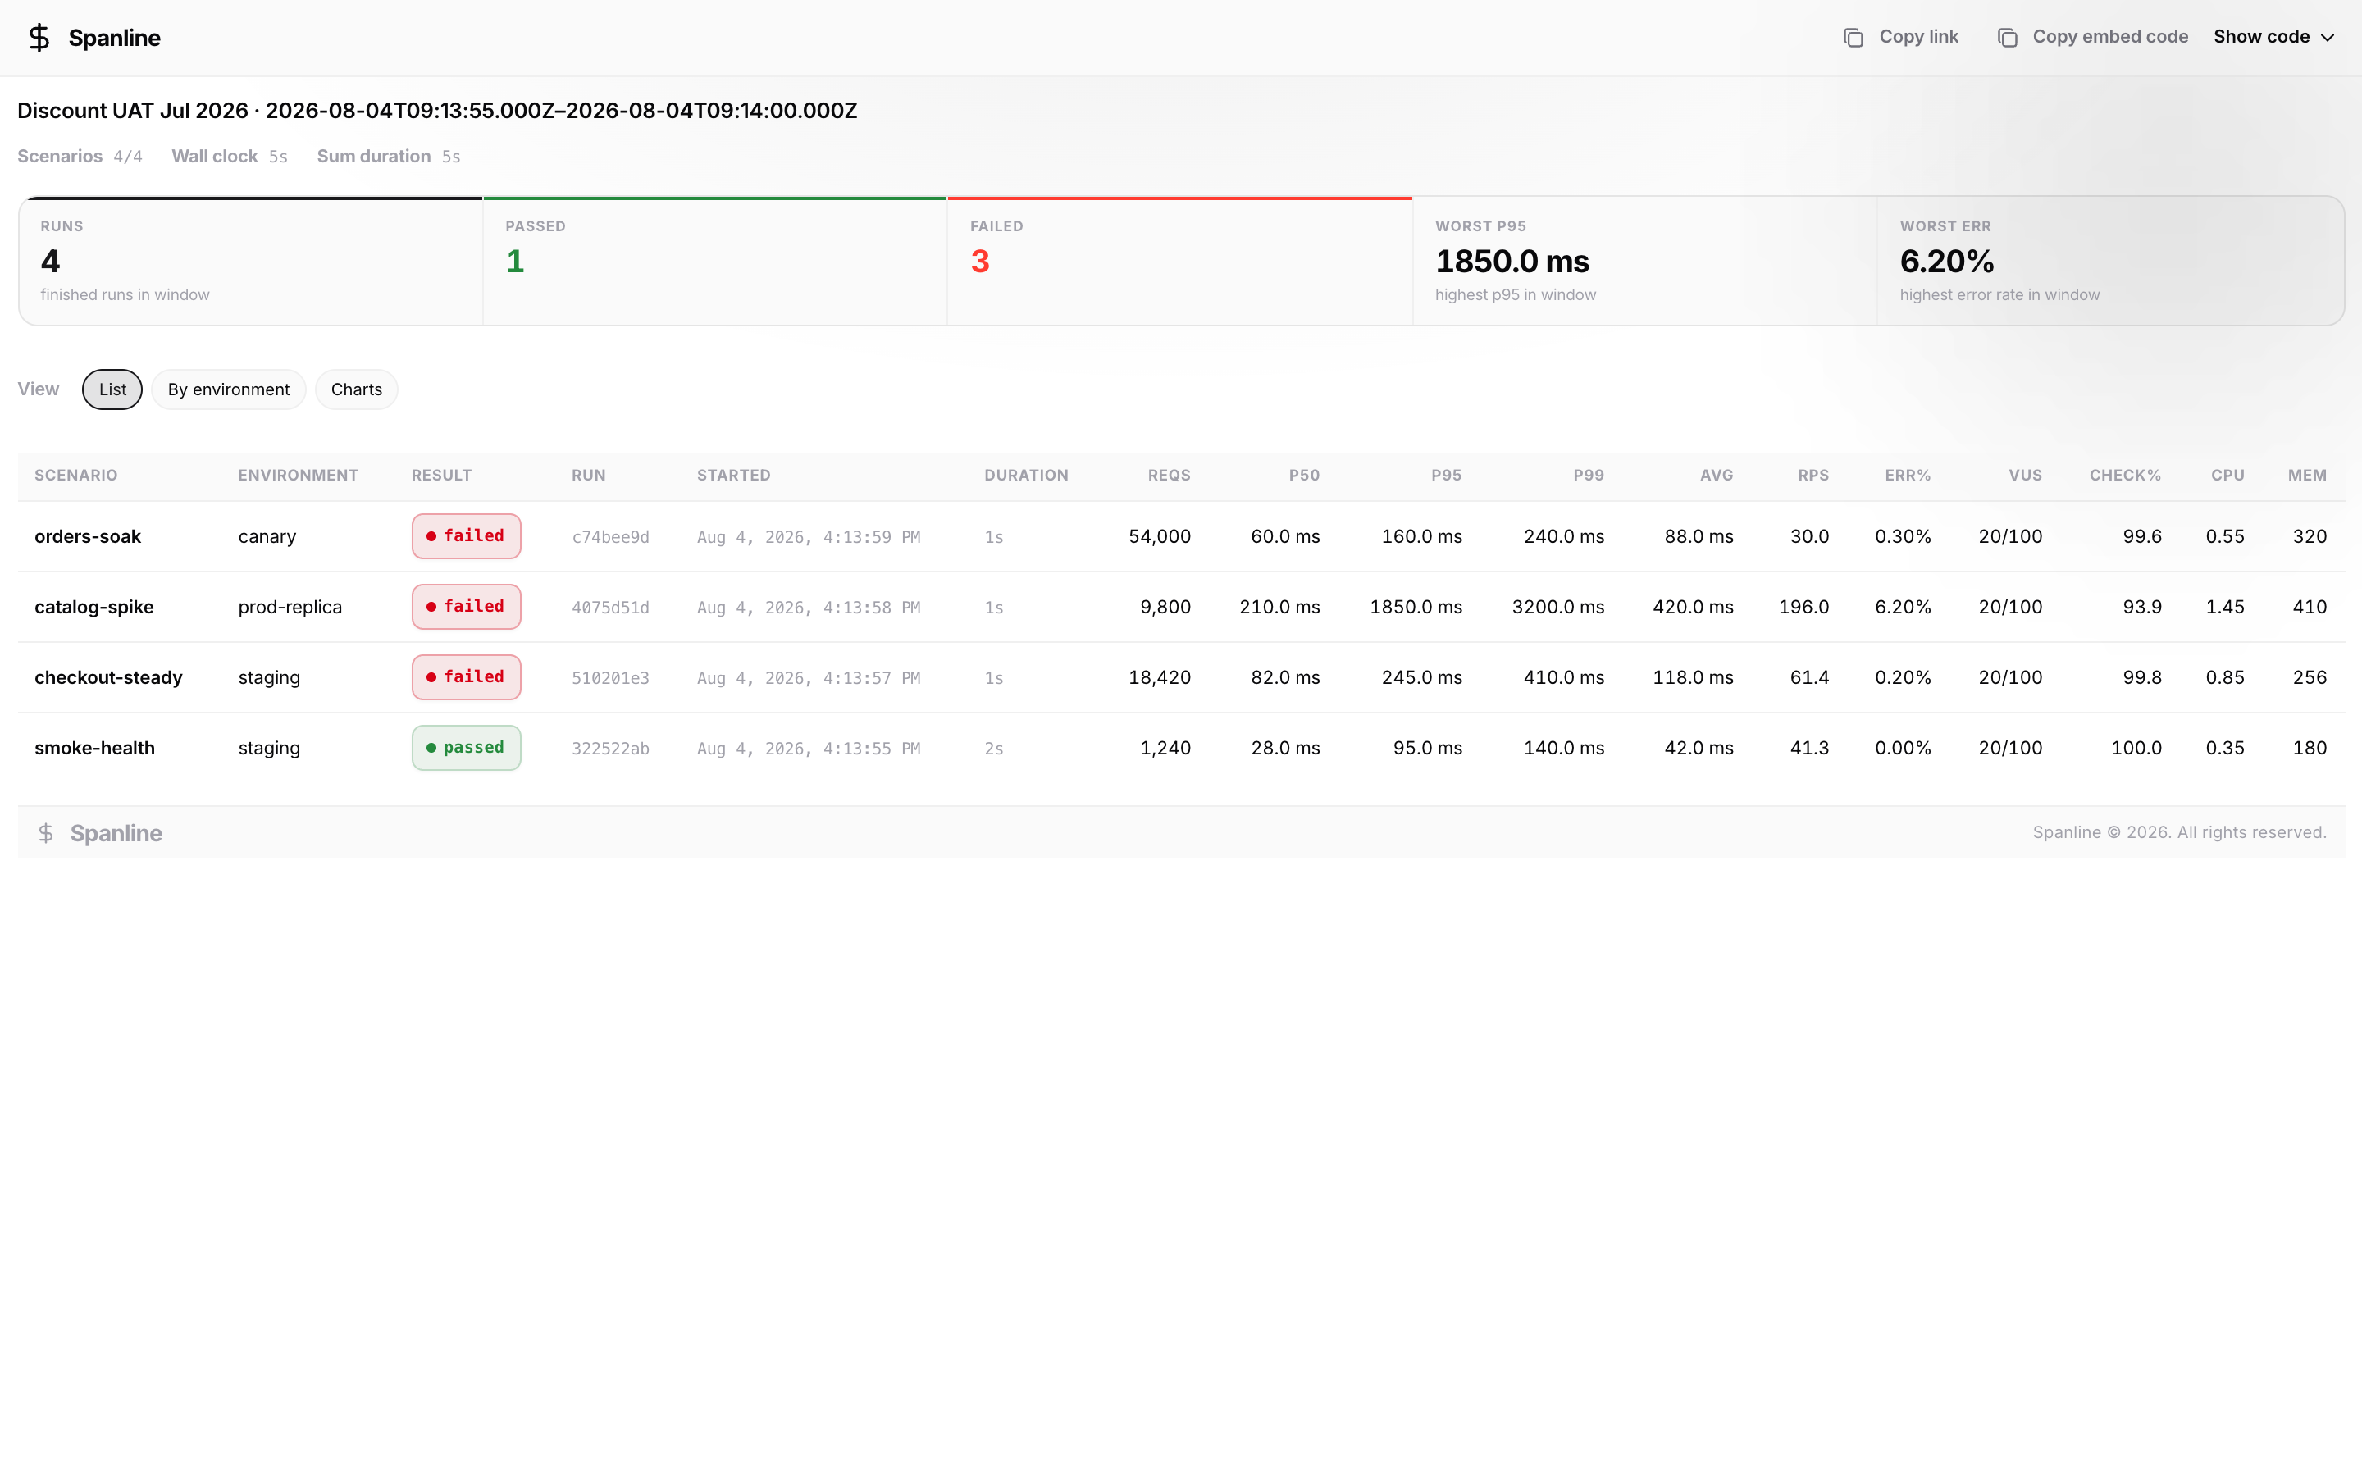The height and width of the screenshot is (1476, 2362).
Task: Sort by CHECK% column header
Action: pos(2125,476)
